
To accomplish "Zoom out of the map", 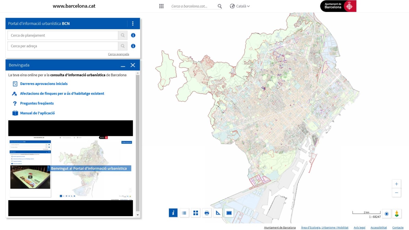I will tap(396, 193).
